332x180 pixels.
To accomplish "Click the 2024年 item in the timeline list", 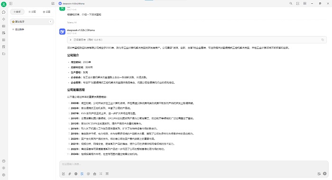I will [104, 154].
